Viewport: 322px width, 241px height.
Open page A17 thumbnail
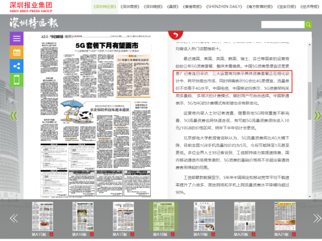point(124,216)
